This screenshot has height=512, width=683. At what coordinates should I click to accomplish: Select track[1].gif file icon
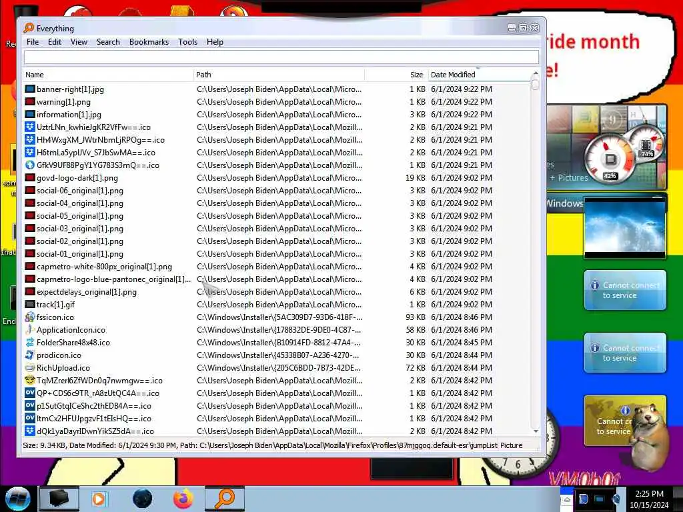(29, 304)
